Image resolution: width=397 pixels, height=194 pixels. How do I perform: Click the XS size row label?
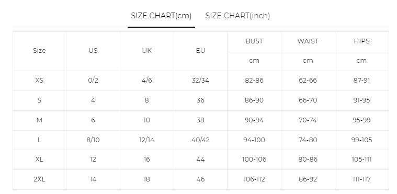pos(39,81)
